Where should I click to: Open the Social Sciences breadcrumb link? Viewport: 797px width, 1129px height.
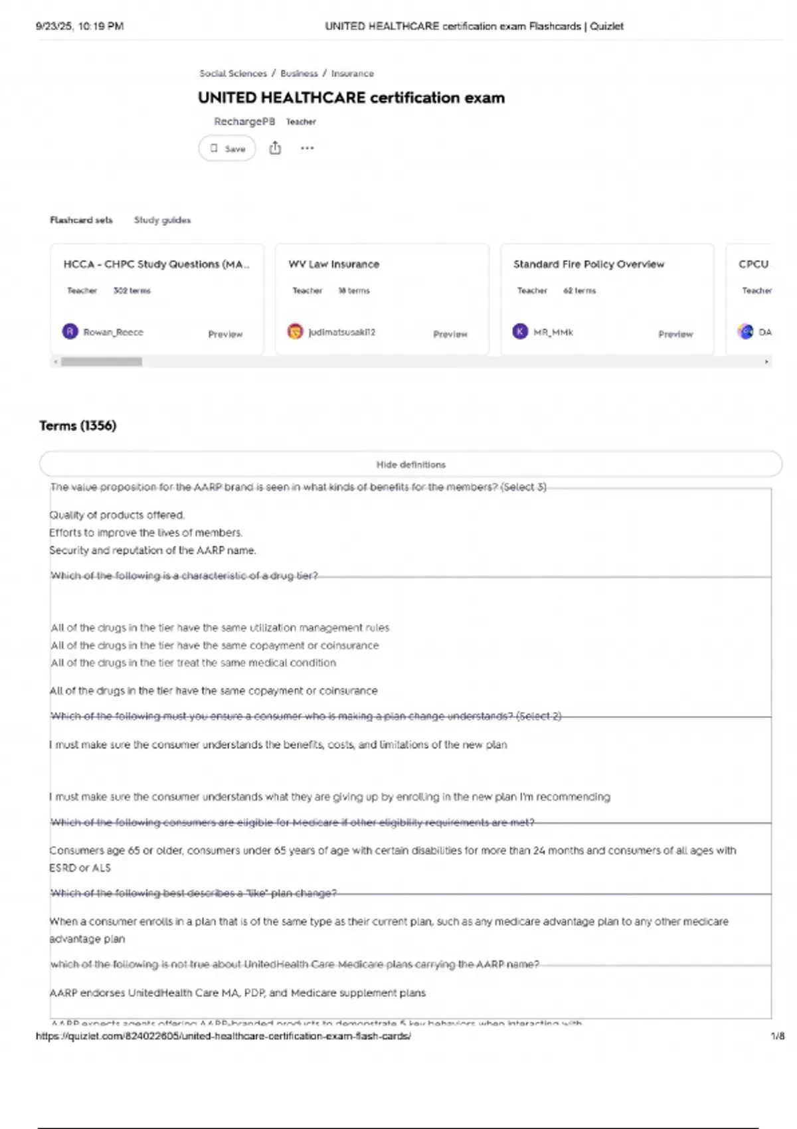(x=232, y=74)
